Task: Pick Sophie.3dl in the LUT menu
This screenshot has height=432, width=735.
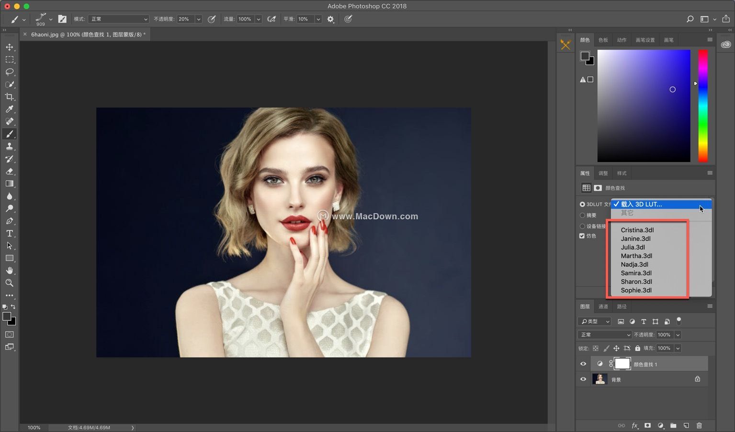Action: click(636, 291)
